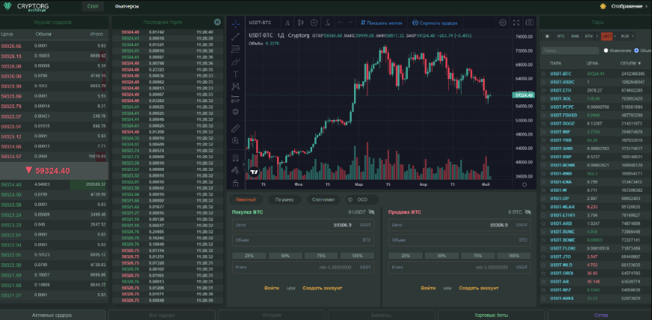Expand the USDT market dropdown arrow

(x=615, y=37)
